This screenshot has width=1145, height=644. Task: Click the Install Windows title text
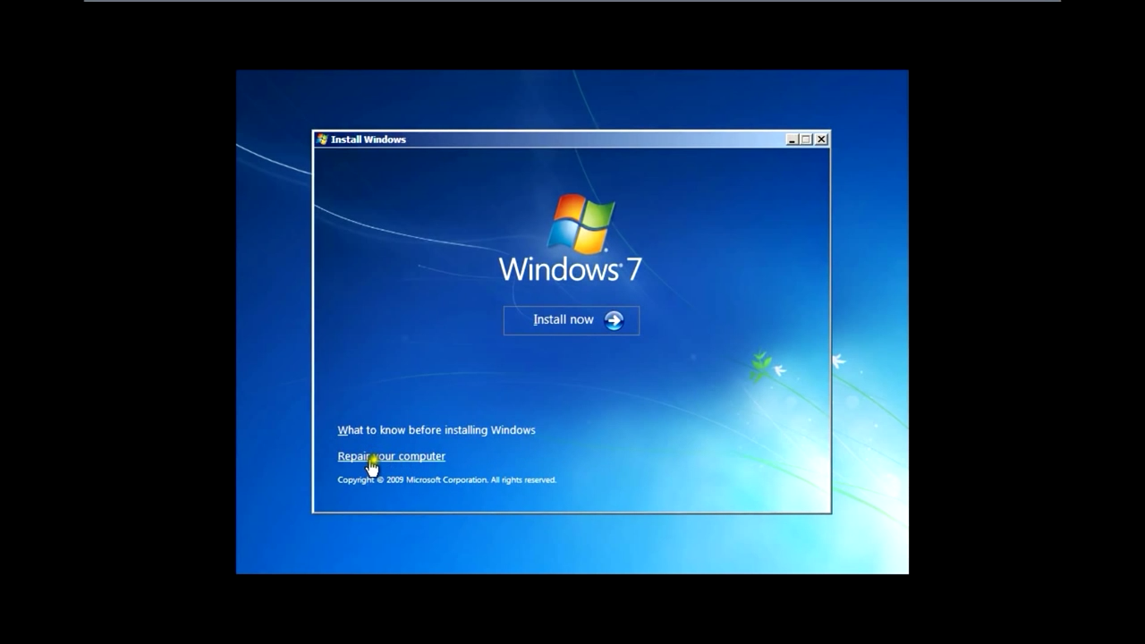(x=369, y=140)
